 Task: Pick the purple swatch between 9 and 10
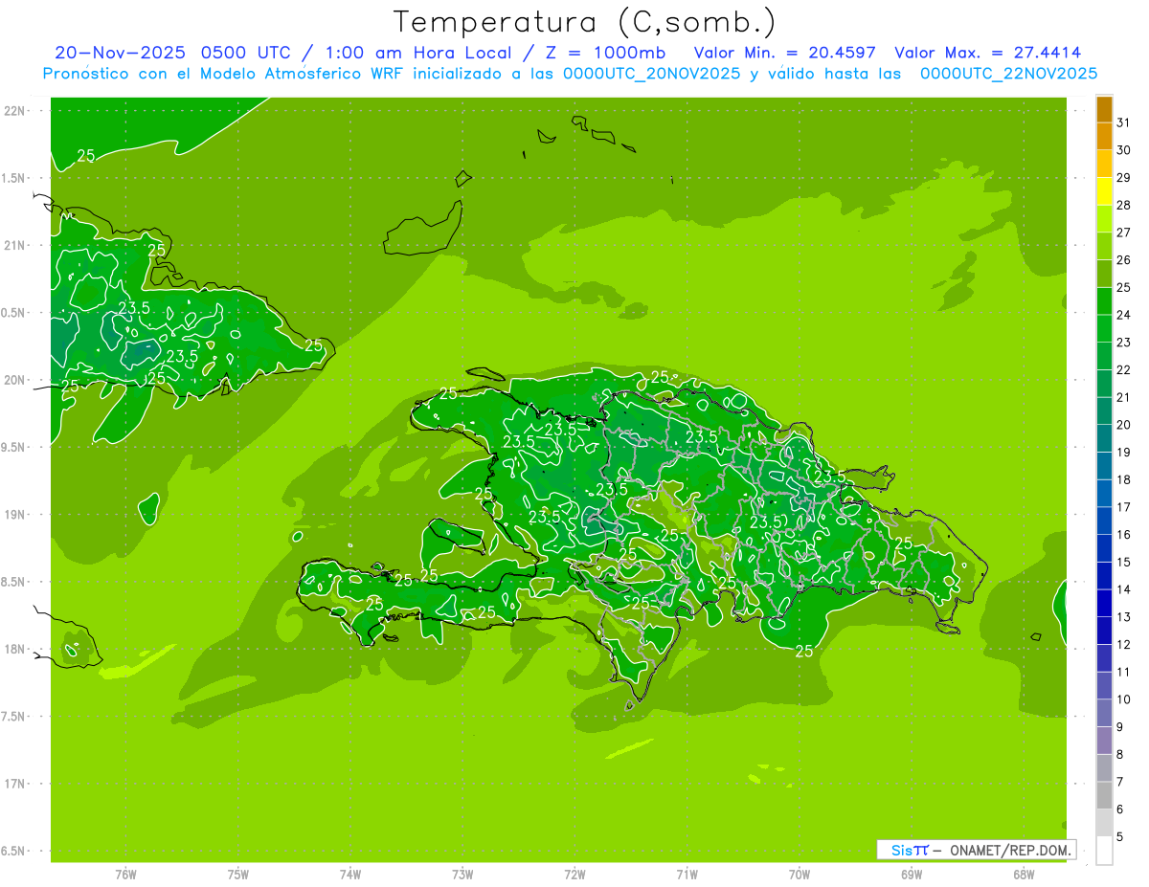pos(1104,713)
